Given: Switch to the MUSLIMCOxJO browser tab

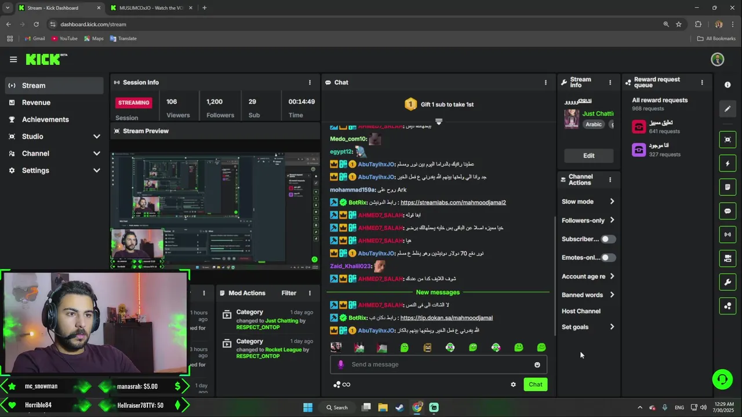Looking at the screenshot, I should [x=151, y=8].
